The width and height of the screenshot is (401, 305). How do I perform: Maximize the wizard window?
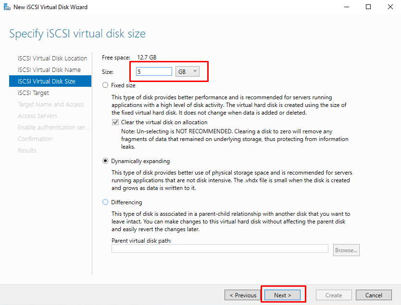[x=368, y=7]
